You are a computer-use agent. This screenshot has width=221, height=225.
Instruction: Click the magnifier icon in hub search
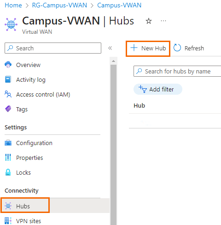point(139,71)
